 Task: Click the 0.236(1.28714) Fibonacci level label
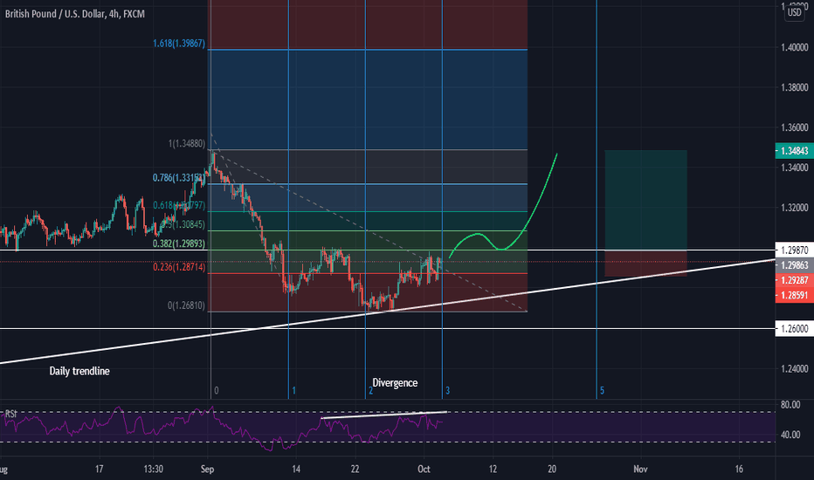(x=178, y=267)
